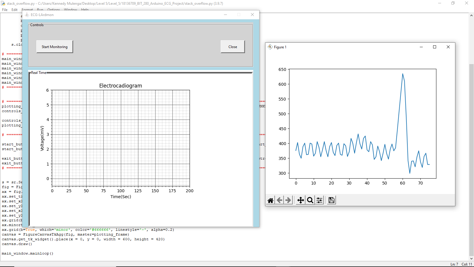The width and height of the screenshot is (474, 267).
Task: Activate the Pan tool in Figure 1
Action: pos(301,200)
